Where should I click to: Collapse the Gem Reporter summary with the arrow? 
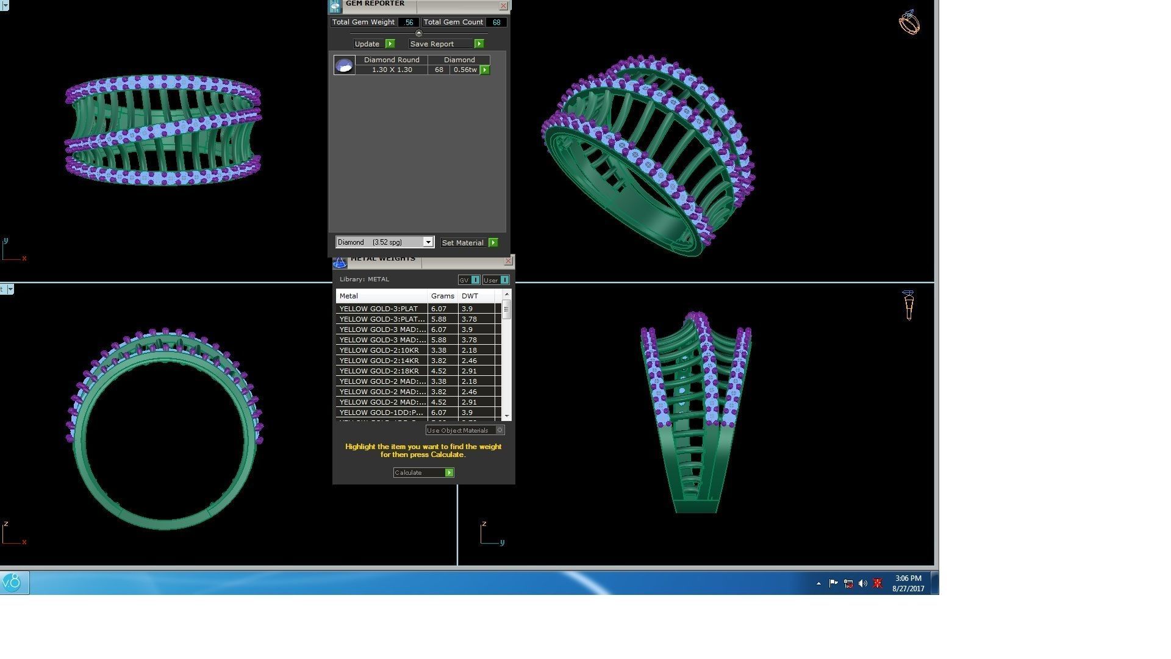(x=418, y=33)
